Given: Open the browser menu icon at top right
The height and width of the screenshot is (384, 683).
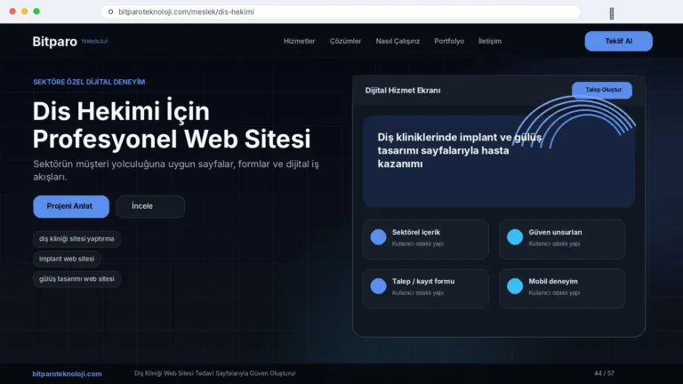Looking at the screenshot, I should pyautogui.click(x=612, y=13).
